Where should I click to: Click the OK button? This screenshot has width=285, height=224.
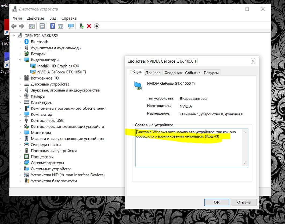(x=217, y=202)
